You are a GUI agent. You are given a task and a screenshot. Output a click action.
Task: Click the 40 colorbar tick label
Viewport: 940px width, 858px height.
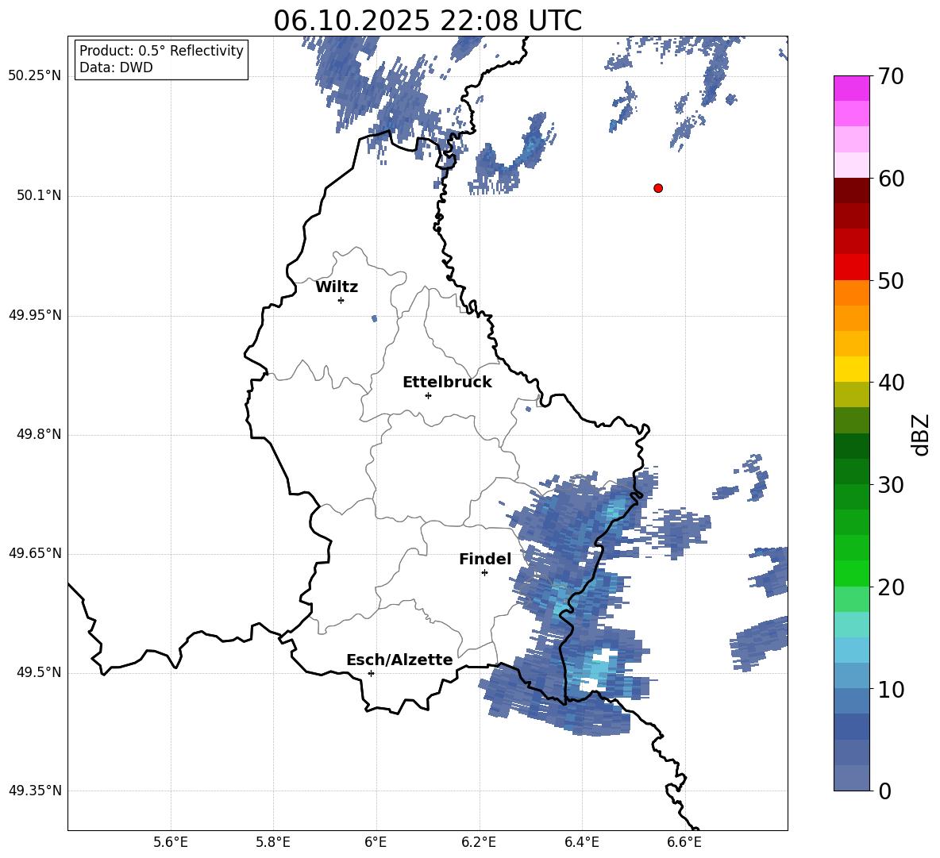[891, 383]
